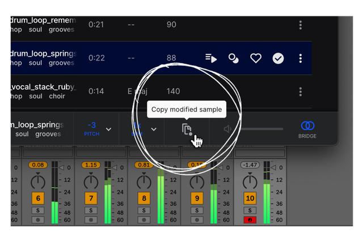This screenshot has width=363, height=243.
Task: Click the 88 BPM value of drum_loop_springs
Action: 171,58
